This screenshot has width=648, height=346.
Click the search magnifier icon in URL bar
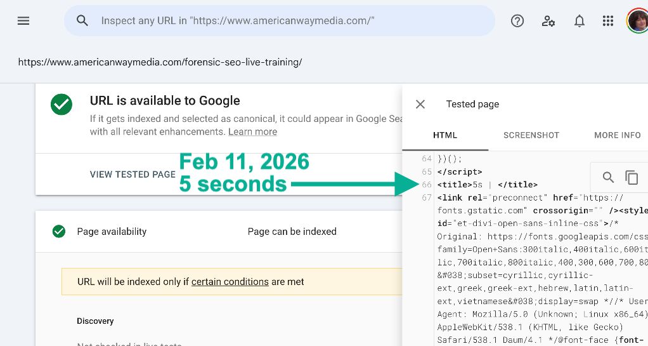point(82,21)
